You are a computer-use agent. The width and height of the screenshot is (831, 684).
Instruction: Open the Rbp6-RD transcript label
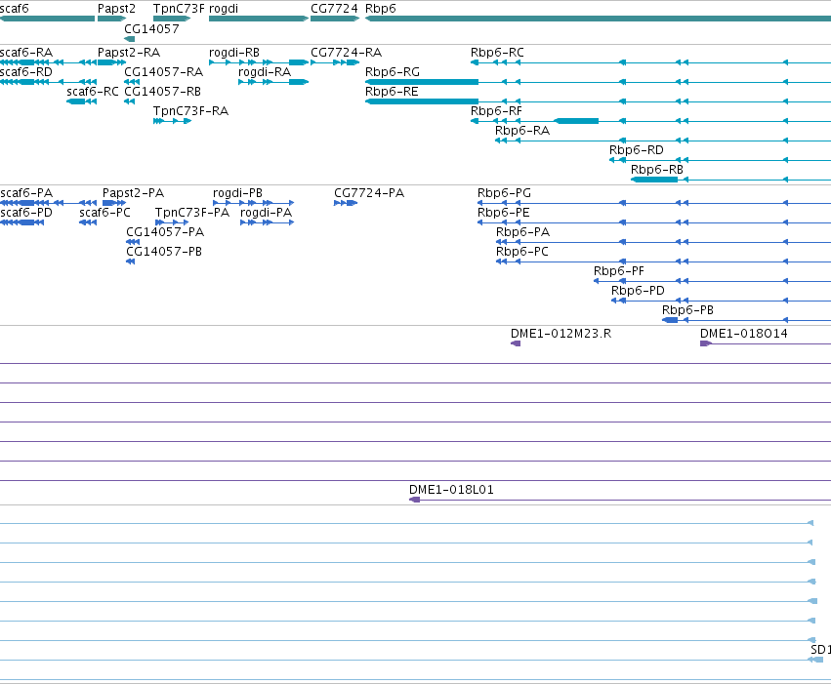tap(636, 150)
